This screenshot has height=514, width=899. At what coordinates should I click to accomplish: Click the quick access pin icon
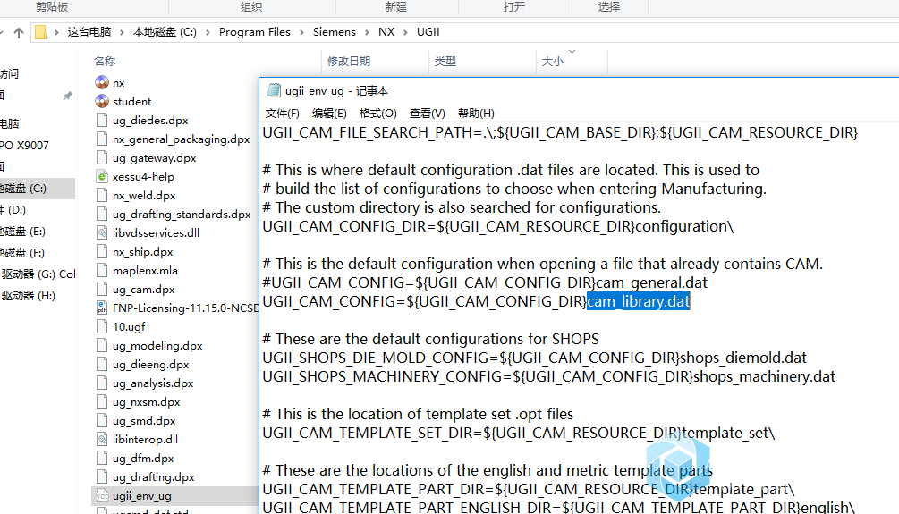click(x=68, y=96)
